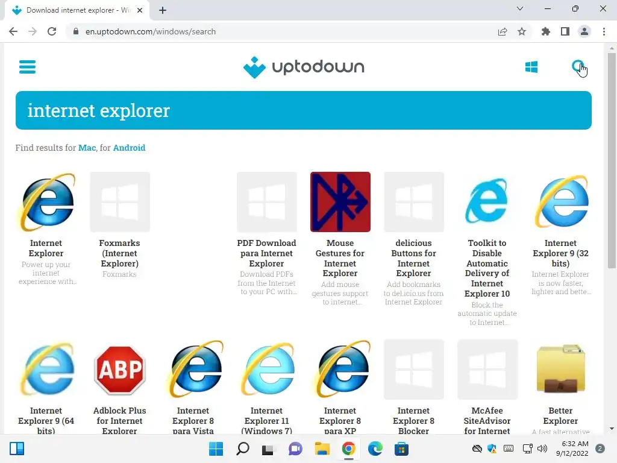This screenshot has height=463, width=617.
Task: Click the Internet Explorer title link
Action: point(46,248)
